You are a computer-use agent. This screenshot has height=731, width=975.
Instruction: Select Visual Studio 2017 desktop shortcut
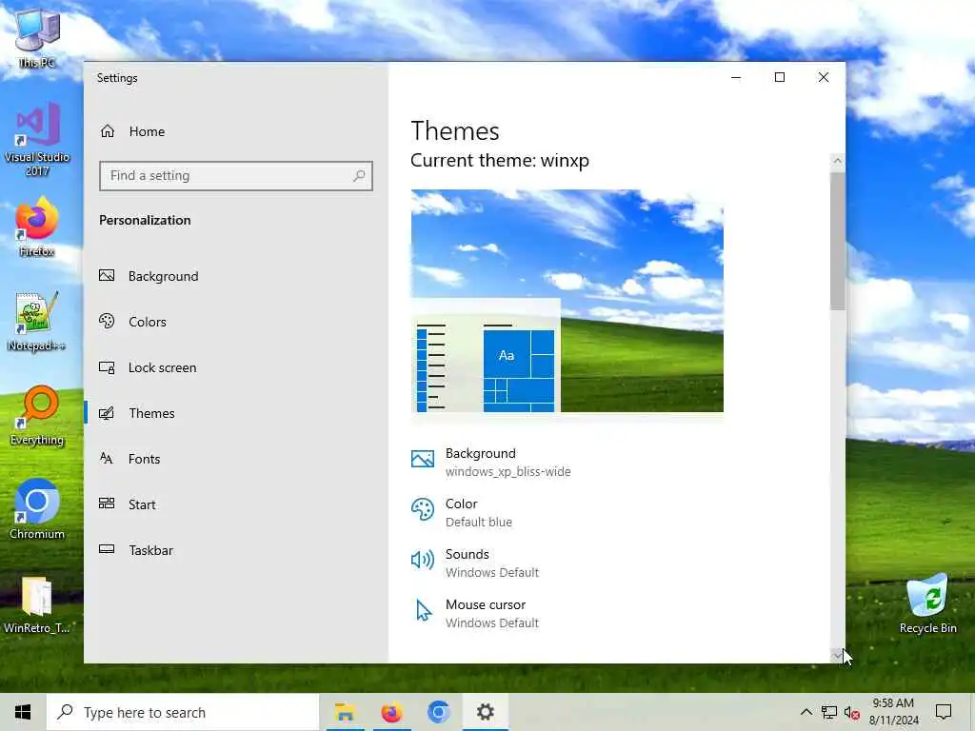coord(37,140)
